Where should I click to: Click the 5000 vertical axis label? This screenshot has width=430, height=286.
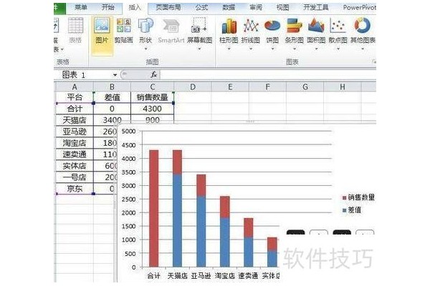click(128, 132)
